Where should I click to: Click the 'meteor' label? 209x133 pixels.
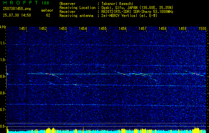coord(47,10)
